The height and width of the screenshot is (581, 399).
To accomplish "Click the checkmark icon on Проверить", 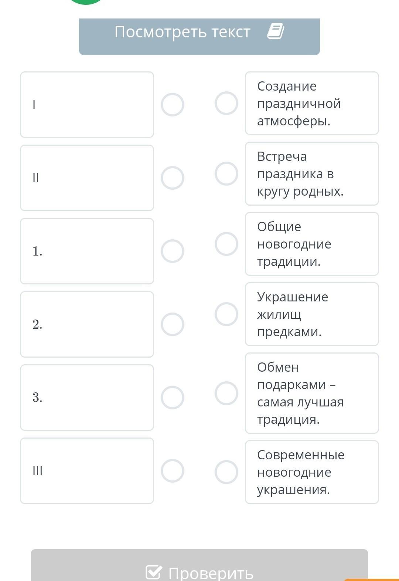I will [x=154, y=572].
